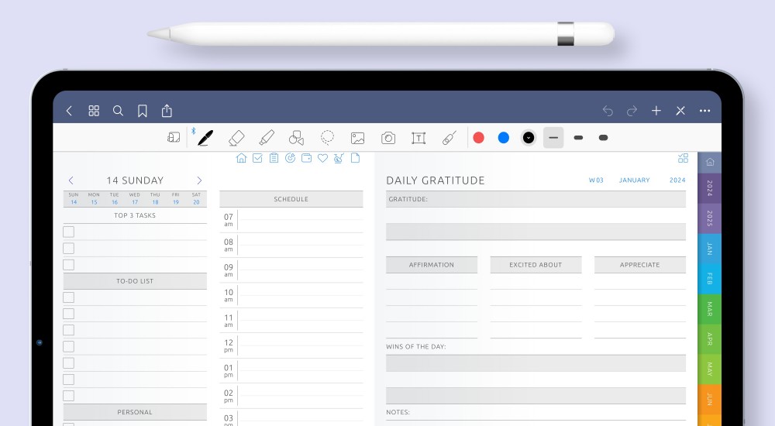Open the exercise bike fitness page icon

(339, 158)
